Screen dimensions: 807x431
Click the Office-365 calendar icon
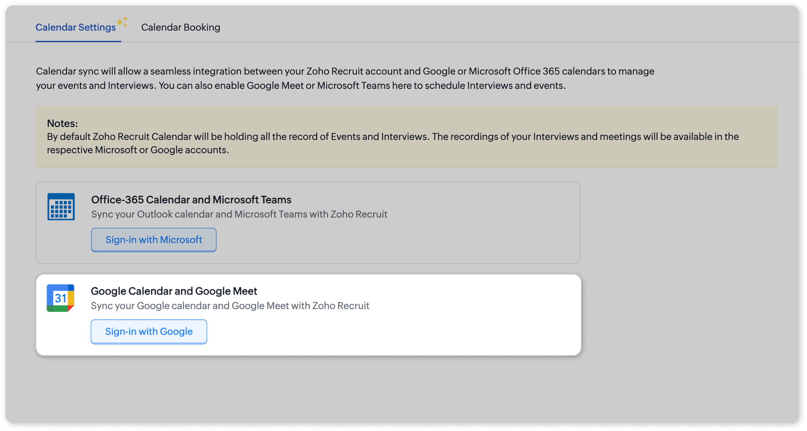coord(61,207)
